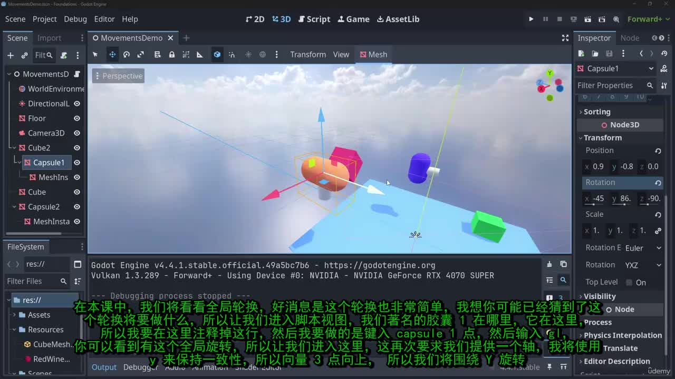Toggle Use Local Space cube icon

tap(217, 54)
